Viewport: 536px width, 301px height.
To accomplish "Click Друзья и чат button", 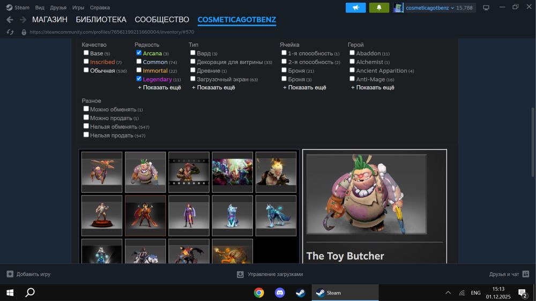I will (x=509, y=274).
